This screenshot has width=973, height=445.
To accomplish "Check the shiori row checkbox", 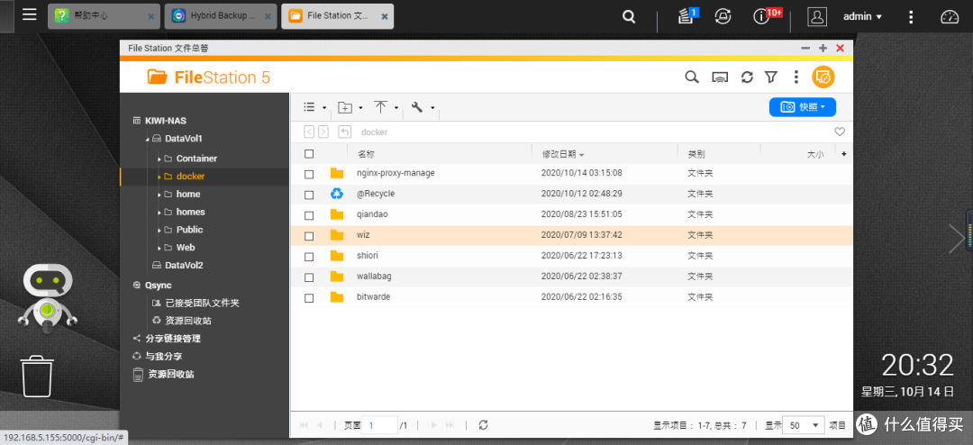I will point(309,257).
